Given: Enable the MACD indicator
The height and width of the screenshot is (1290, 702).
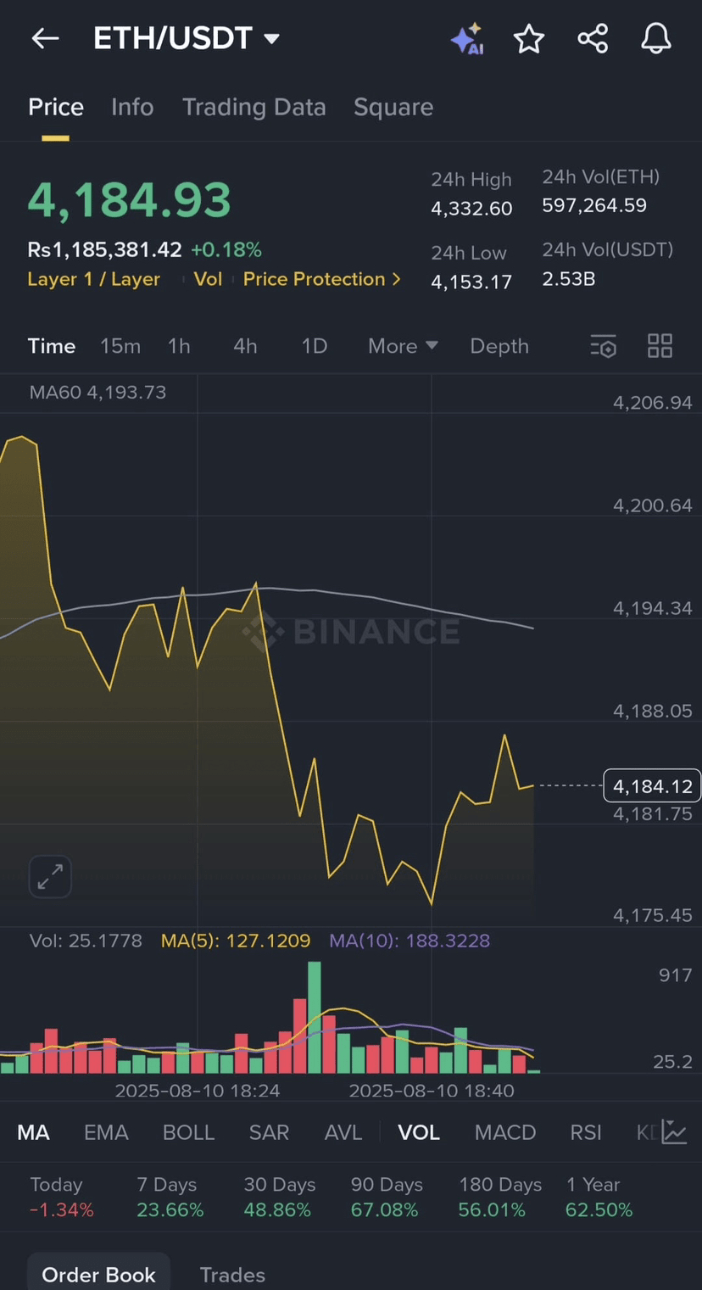Looking at the screenshot, I should (505, 1132).
